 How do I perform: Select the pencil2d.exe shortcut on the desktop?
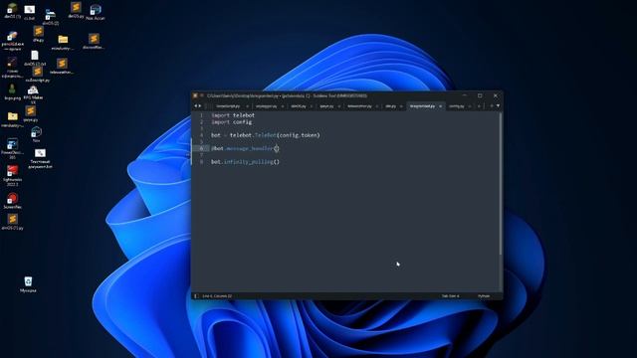tap(12, 41)
